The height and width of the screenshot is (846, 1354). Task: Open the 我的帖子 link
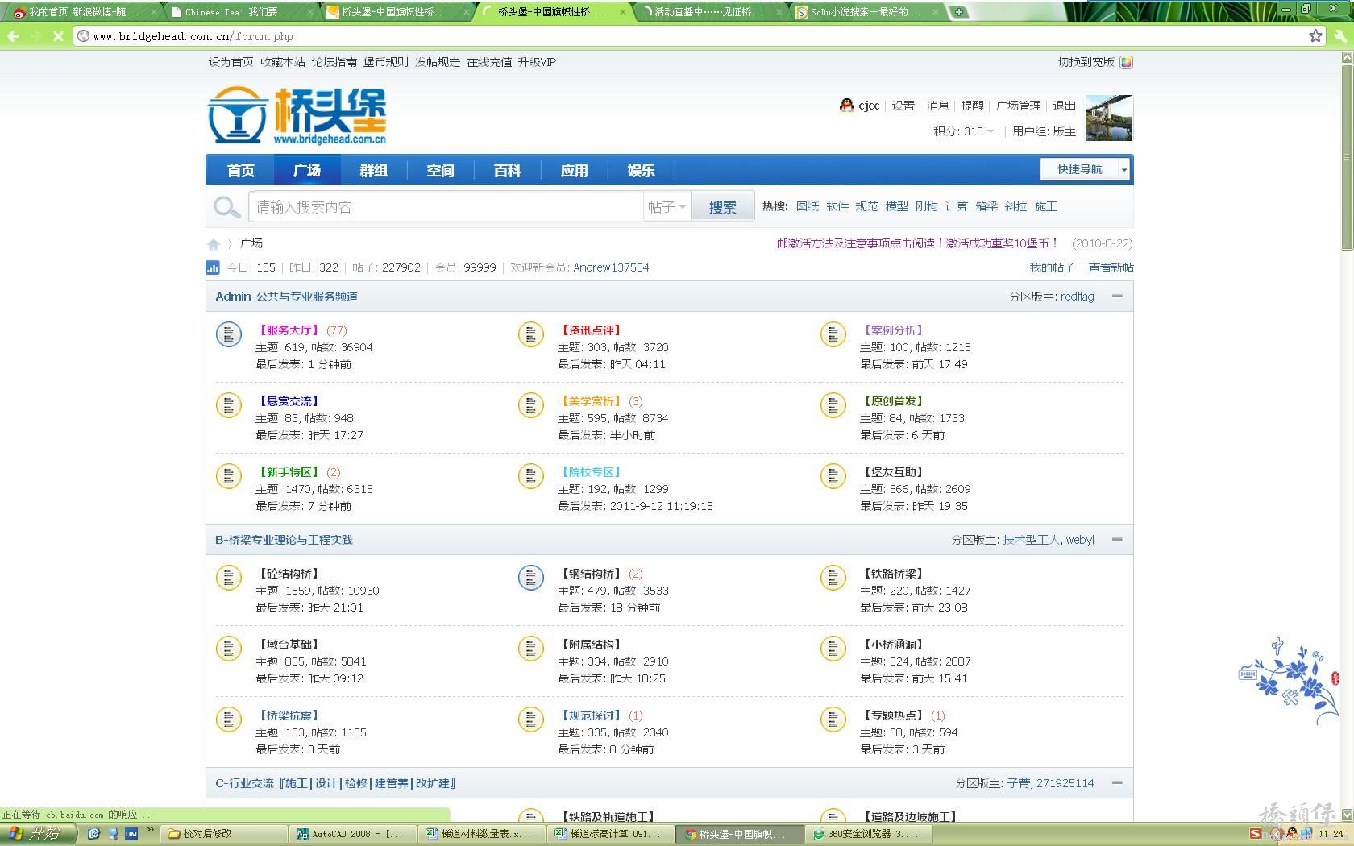click(1052, 267)
